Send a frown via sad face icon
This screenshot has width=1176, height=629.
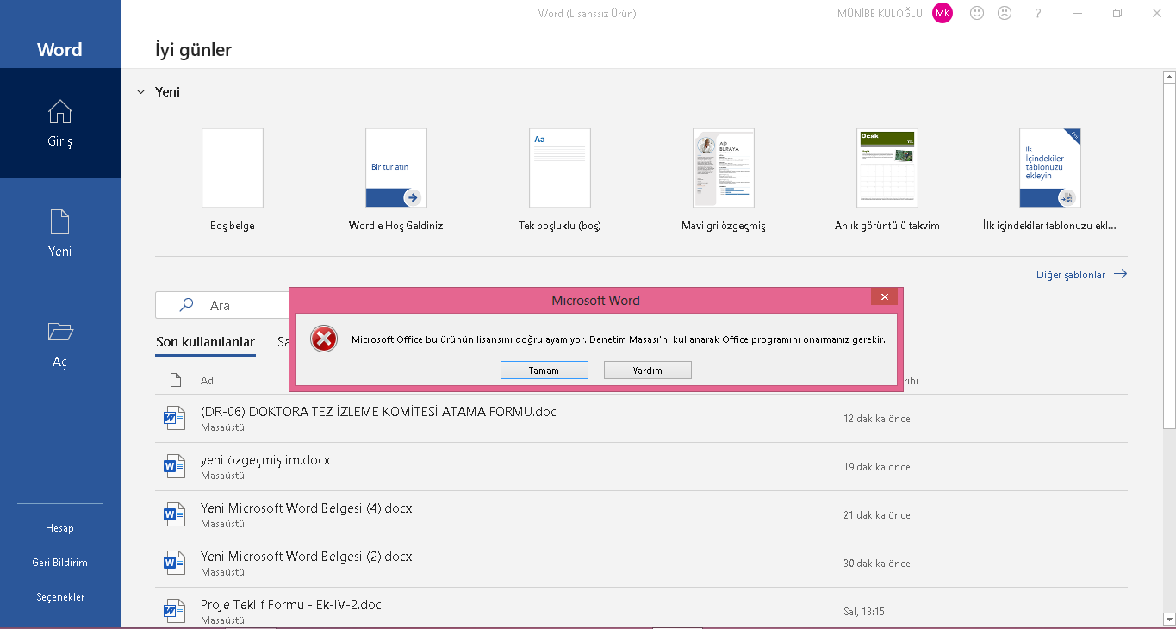(1005, 13)
